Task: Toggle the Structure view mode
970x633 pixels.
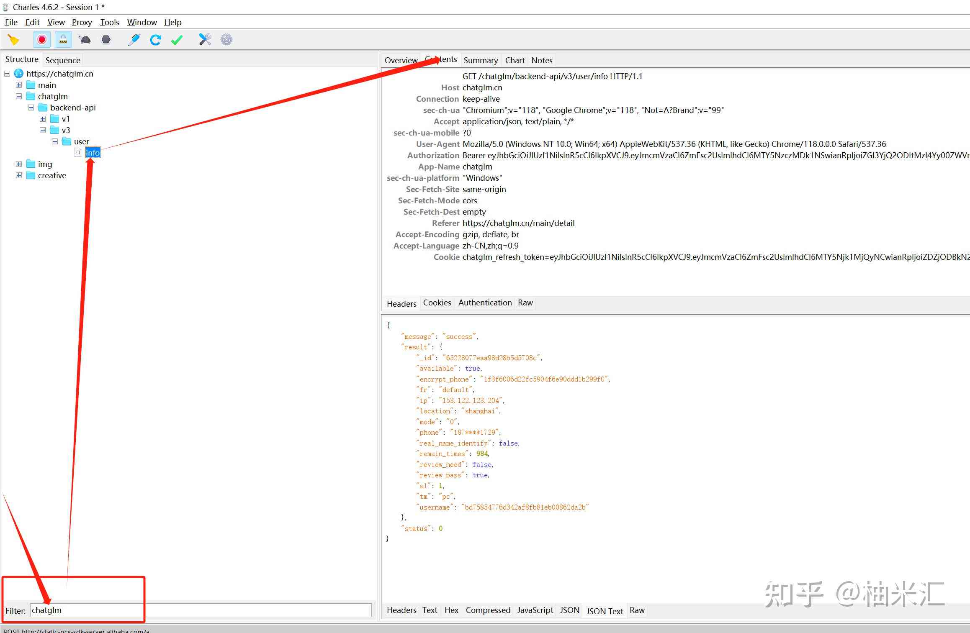Action: click(x=21, y=60)
